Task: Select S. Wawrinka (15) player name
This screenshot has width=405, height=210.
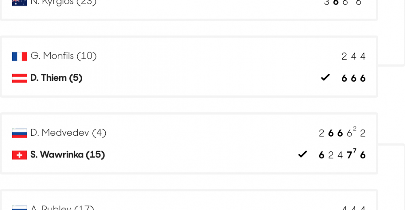Action: coord(68,155)
